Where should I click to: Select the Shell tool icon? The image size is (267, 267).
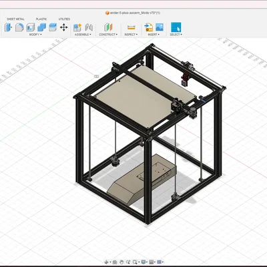(x=31, y=27)
